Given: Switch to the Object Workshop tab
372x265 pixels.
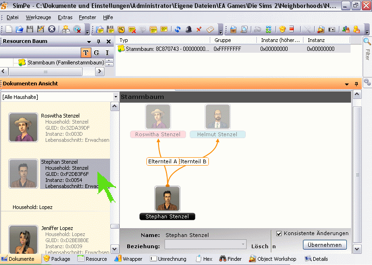Looking at the screenshot, I should [273, 259].
